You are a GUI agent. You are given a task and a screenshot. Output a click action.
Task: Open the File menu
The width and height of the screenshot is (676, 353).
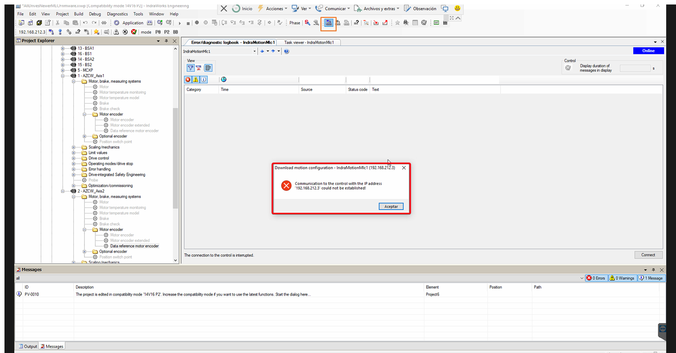(x=20, y=14)
